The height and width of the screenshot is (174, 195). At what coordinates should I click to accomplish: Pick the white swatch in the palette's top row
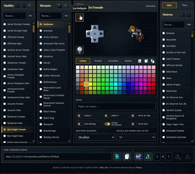point(78,67)
